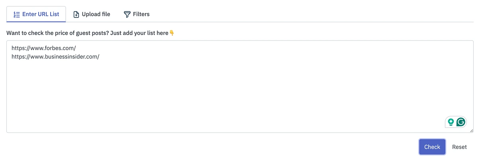Click the Grammarly lightbulb suggestions icon
Image resolution: width=478 pixels, height=162 pixels.
pos(451,122)
